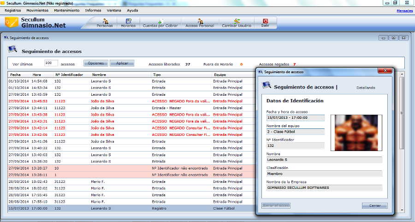Click the last accesses number input field
The height and width of the screenshot is (222, 415).
(51, 63)
